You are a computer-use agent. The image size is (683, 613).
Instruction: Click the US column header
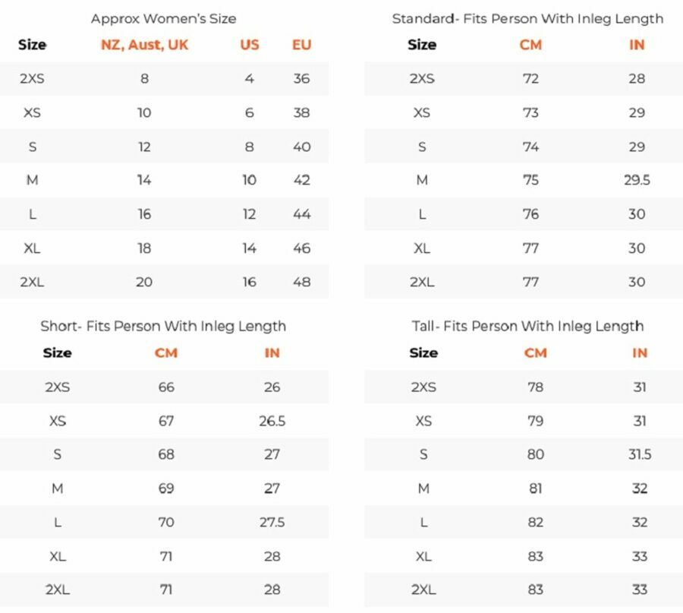coord(249,45)
